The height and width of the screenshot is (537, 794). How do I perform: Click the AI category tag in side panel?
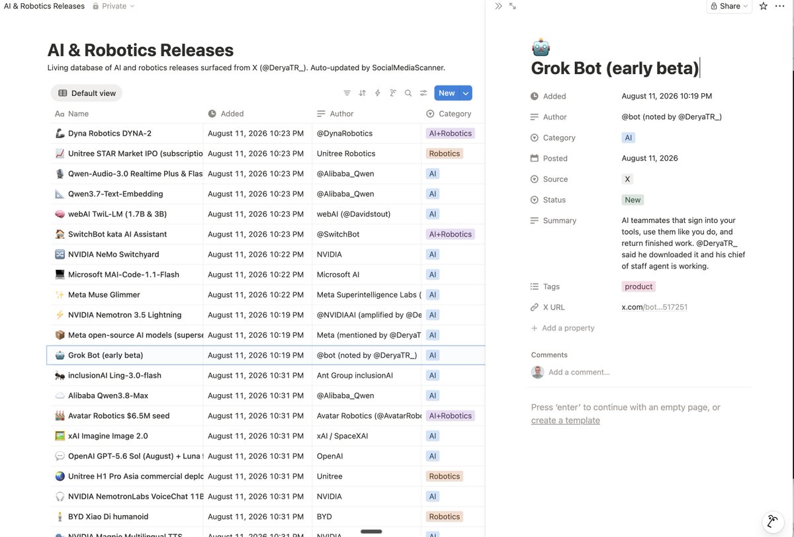click(628, 138)
